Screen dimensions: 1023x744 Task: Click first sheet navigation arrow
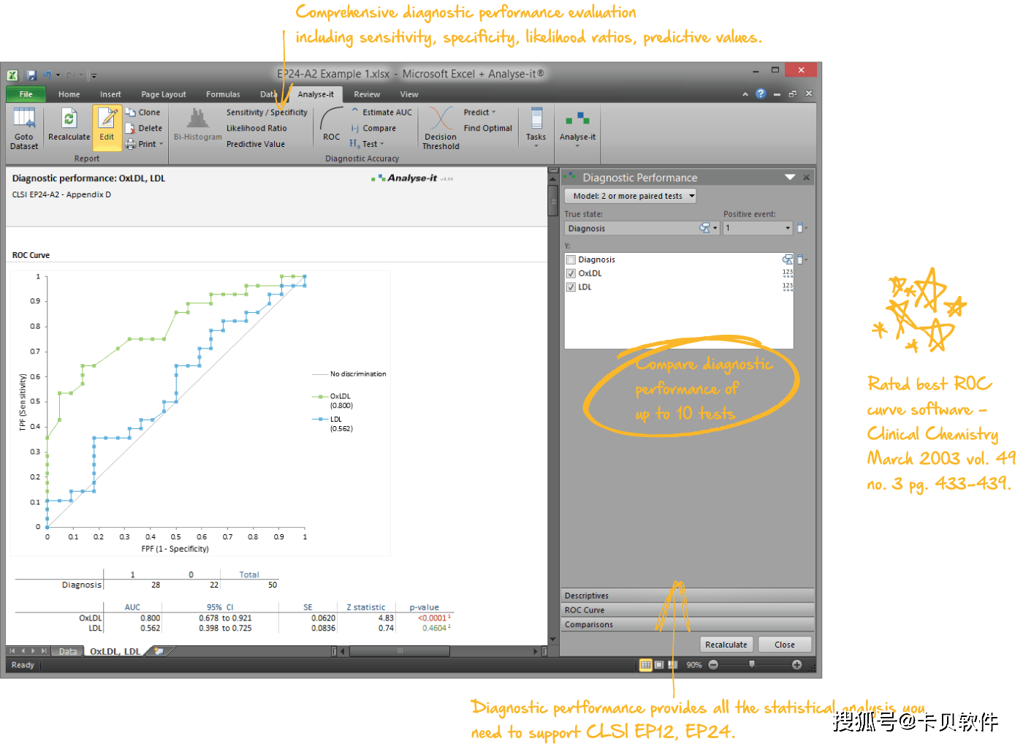pyautogui.click(x=12, y=650)
